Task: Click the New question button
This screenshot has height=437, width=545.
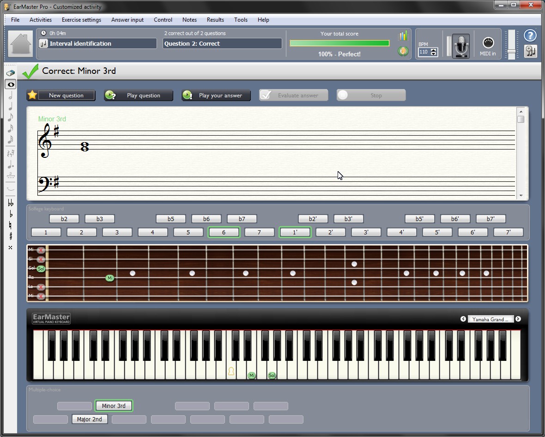Action: (61, 96)
